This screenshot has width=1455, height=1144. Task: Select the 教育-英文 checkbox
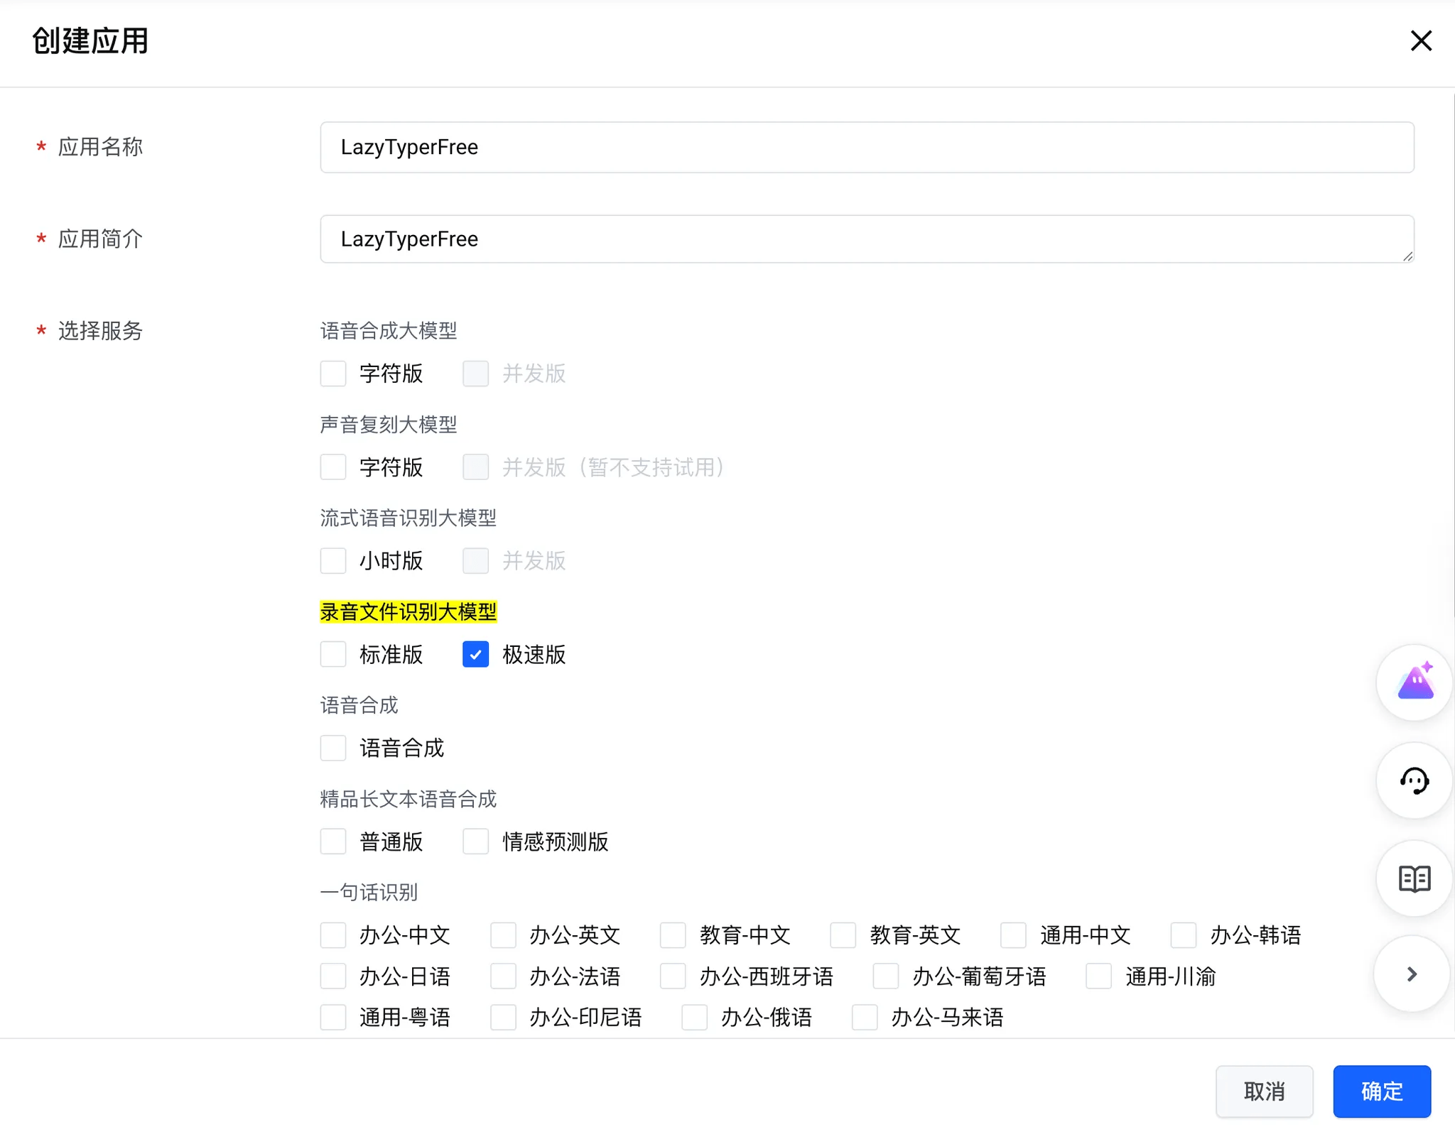coord(843,935)
